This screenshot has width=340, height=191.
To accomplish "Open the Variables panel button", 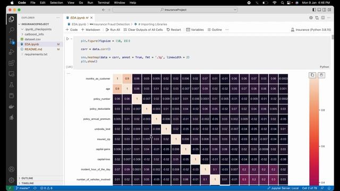I will pos(195,30).
